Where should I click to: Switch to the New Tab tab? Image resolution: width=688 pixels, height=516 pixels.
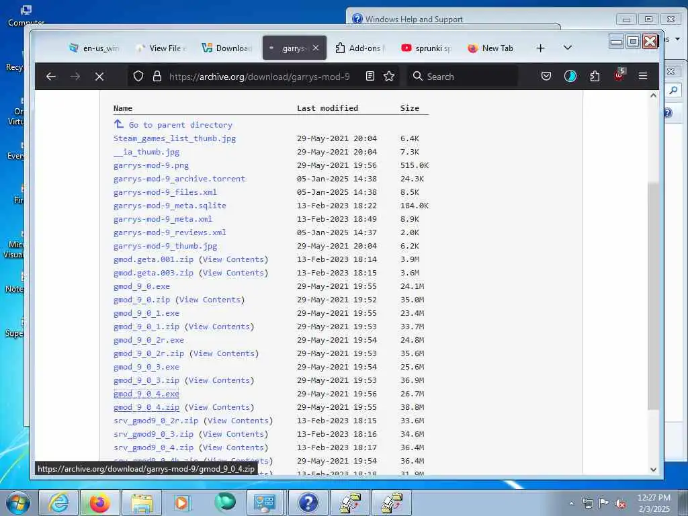tap(492, 48)
